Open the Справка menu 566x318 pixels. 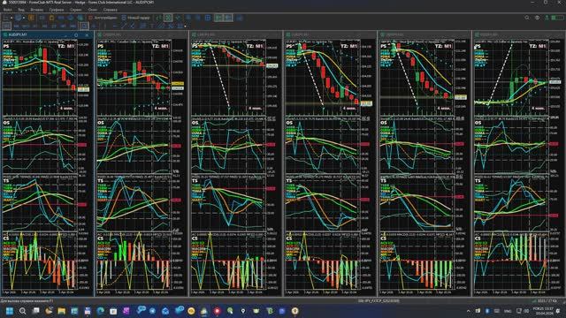[x=110, y=10]
